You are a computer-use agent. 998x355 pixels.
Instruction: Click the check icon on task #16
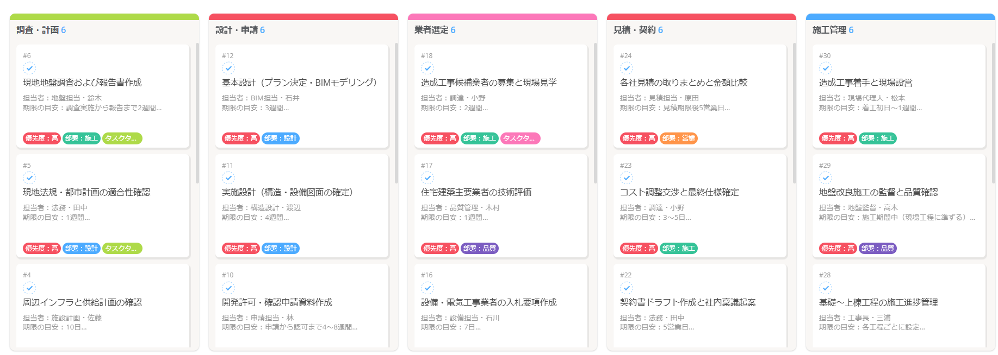point(427,288)
